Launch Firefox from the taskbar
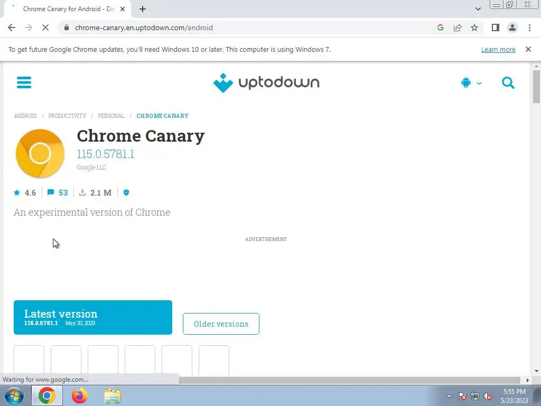The width and height of the screenshot is (541, 406). (x=80, y=395)
